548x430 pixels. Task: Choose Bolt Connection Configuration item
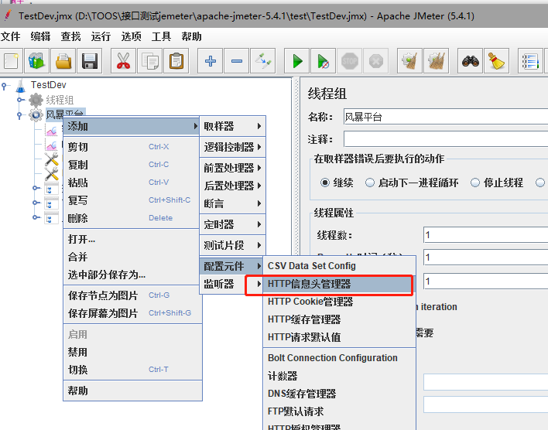click(339, 358)
